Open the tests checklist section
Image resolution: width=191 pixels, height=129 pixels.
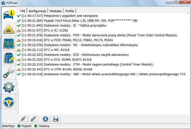click(x=9, y=58)
